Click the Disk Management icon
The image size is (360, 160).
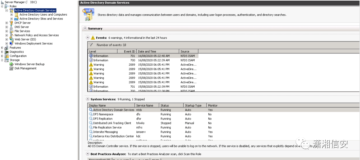point(11,68)
